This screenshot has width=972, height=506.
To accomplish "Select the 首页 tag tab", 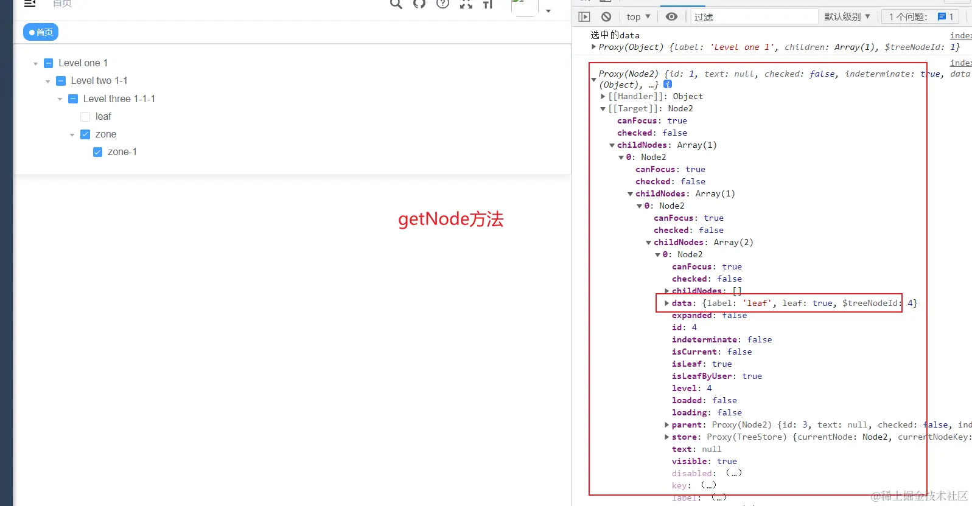I will (x=41, y=32).
